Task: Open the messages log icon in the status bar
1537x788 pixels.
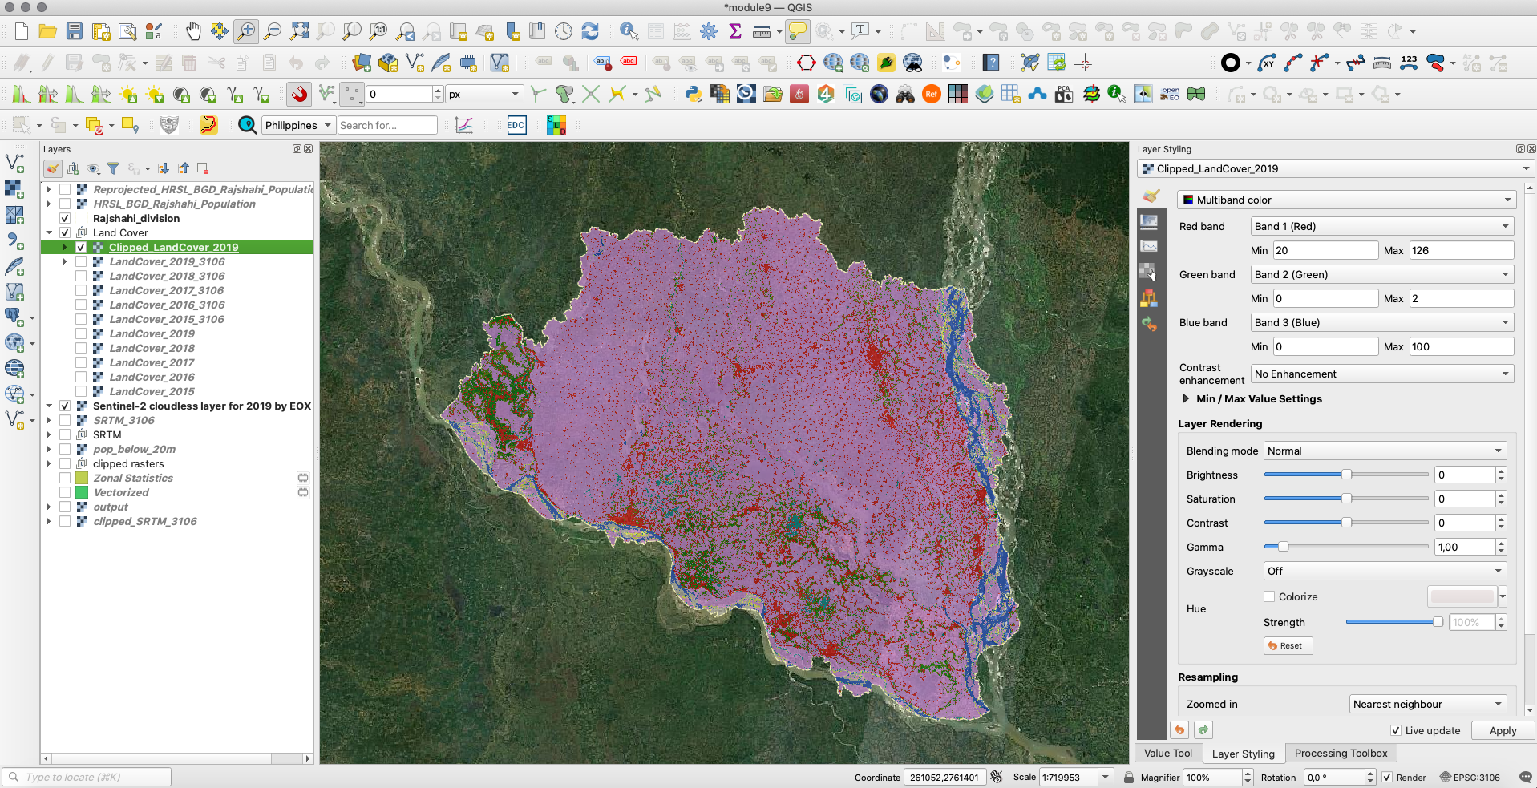Action: (1526, 778)
